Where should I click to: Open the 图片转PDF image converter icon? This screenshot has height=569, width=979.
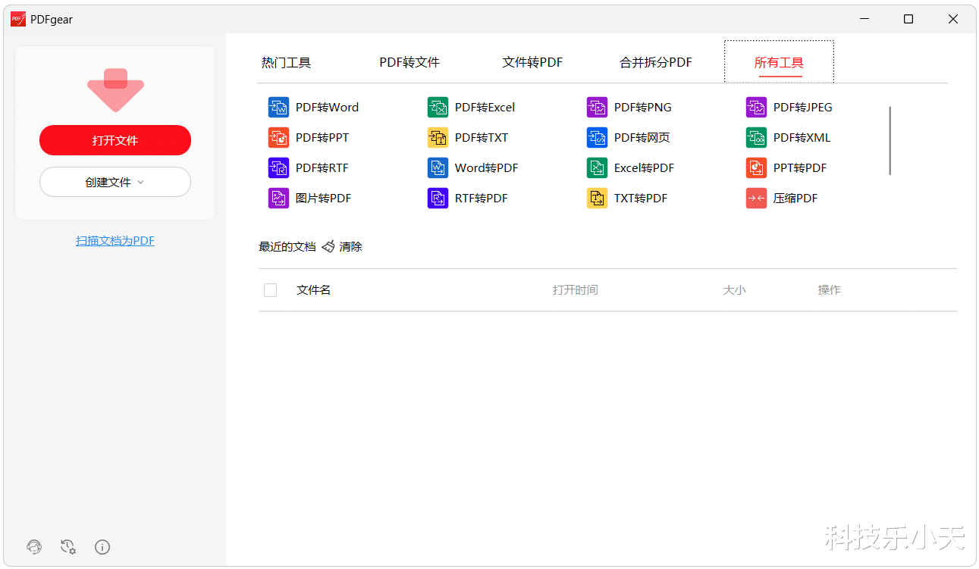point(278,198)
